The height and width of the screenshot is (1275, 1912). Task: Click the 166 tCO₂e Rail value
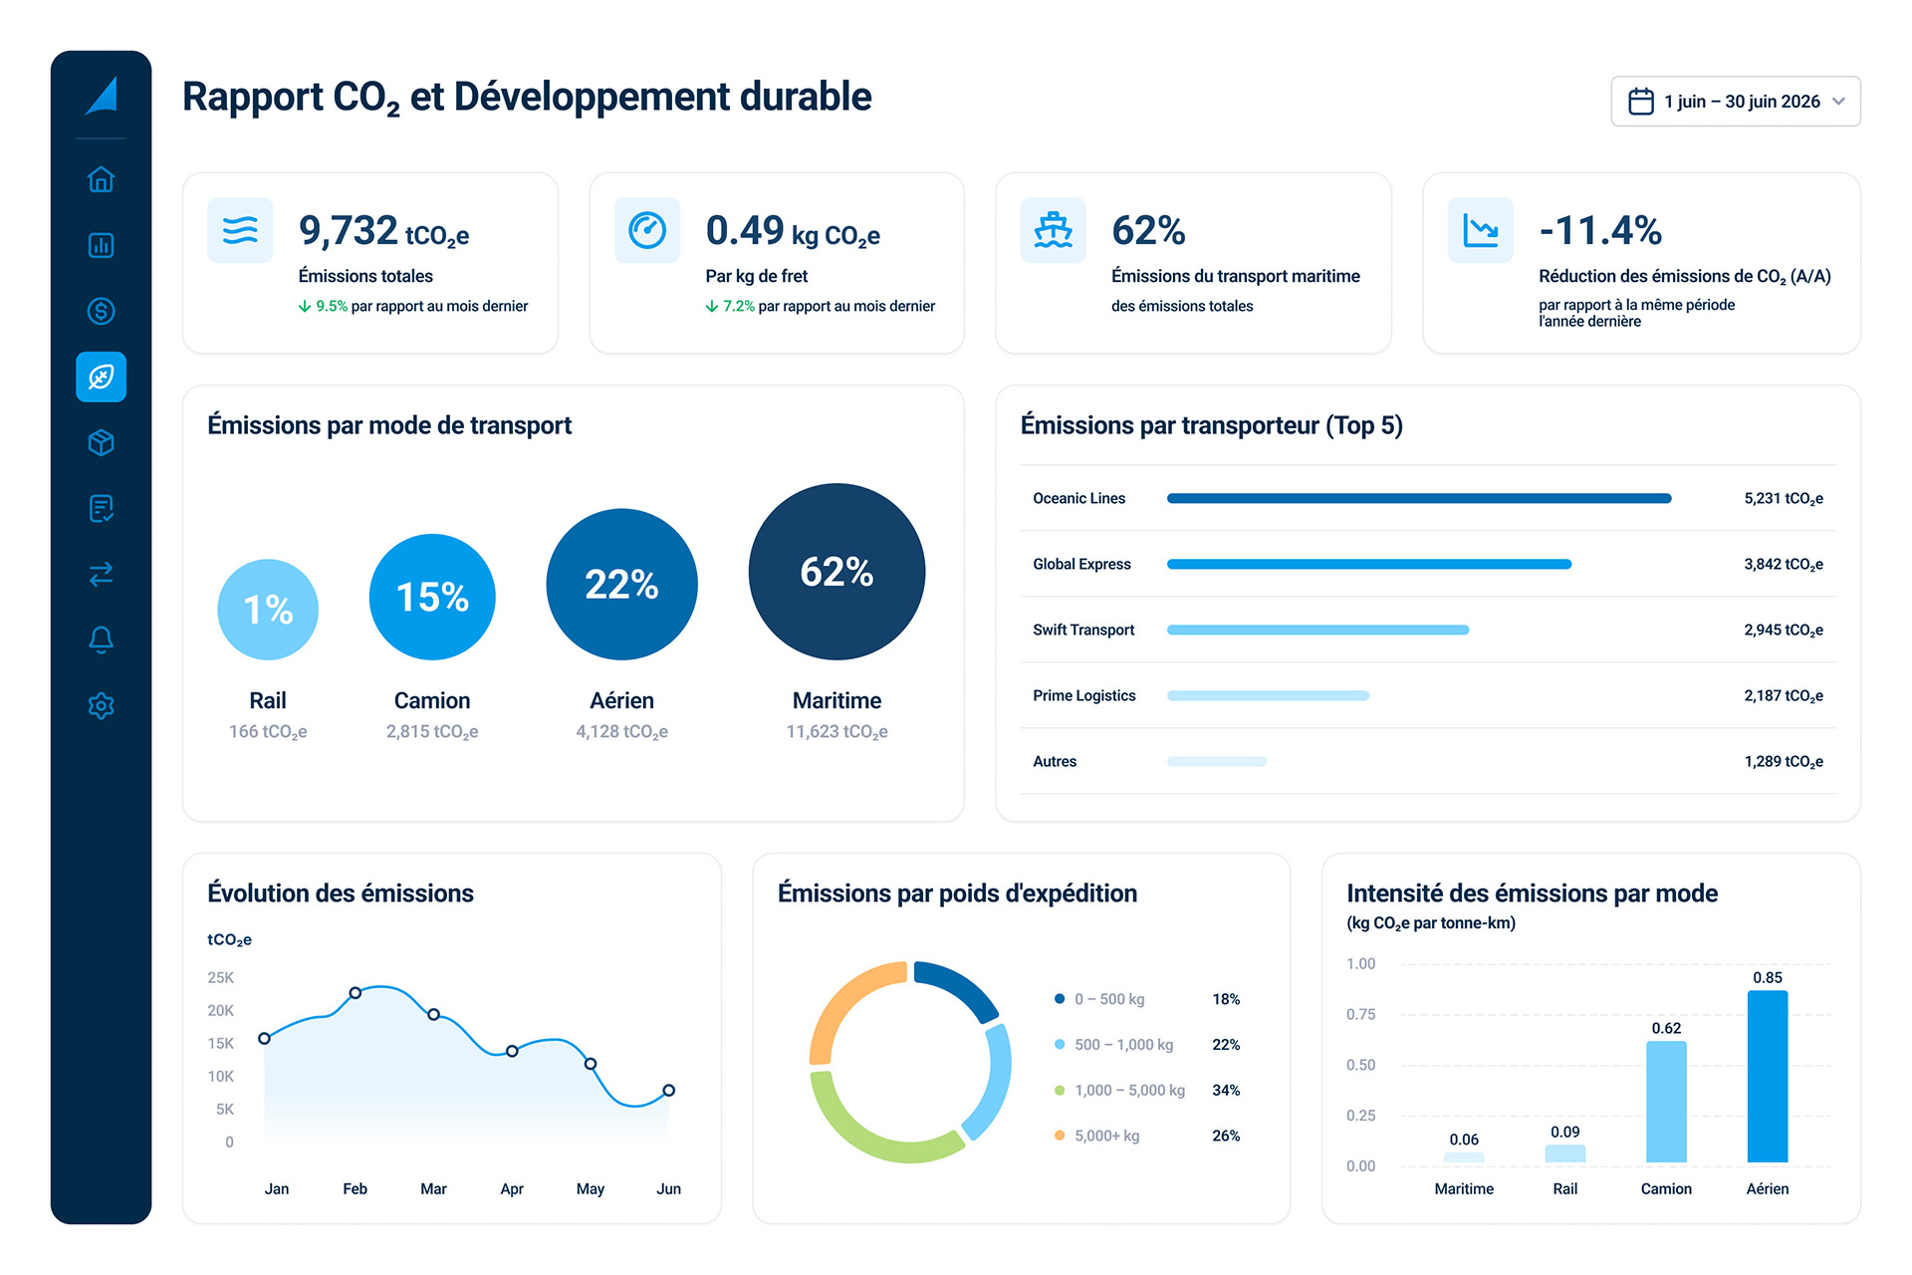pyautogui.click(x=268, y=732)
